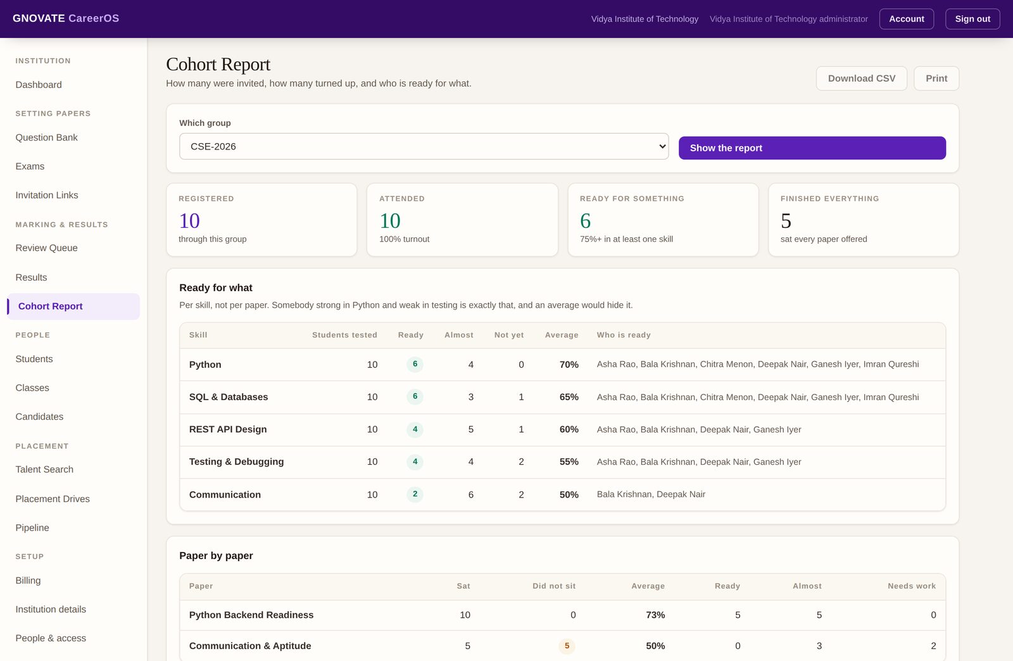Click the Did not sit badge 5

click(567, 646)
